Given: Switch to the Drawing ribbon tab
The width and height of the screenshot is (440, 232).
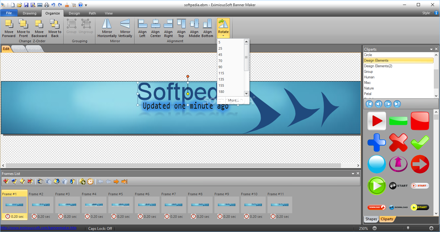Looking at the screenshot, I should click(30, 13).
